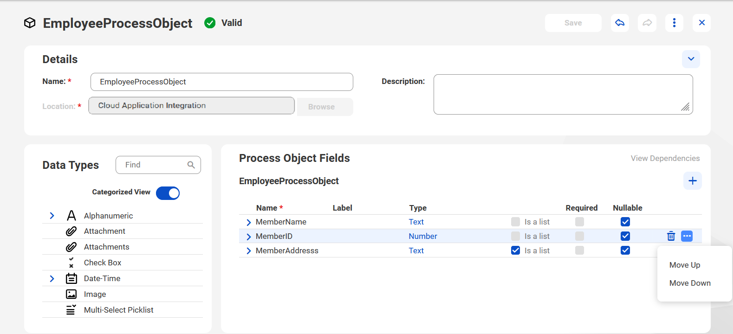Click the Date-Time calendar icon

pyautogui.click(x=71, y=278)
